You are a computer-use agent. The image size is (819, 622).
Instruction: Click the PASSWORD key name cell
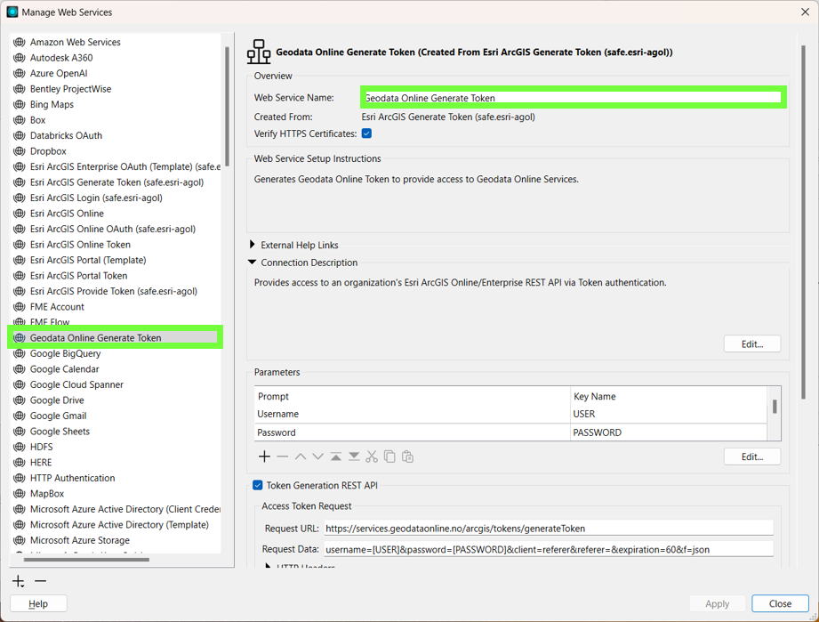pyautogui.click(x=669, y=432)
